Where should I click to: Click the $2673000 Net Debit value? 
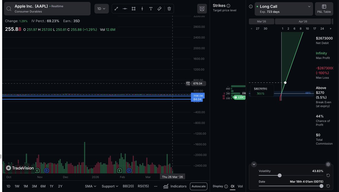tap(324, 38)
